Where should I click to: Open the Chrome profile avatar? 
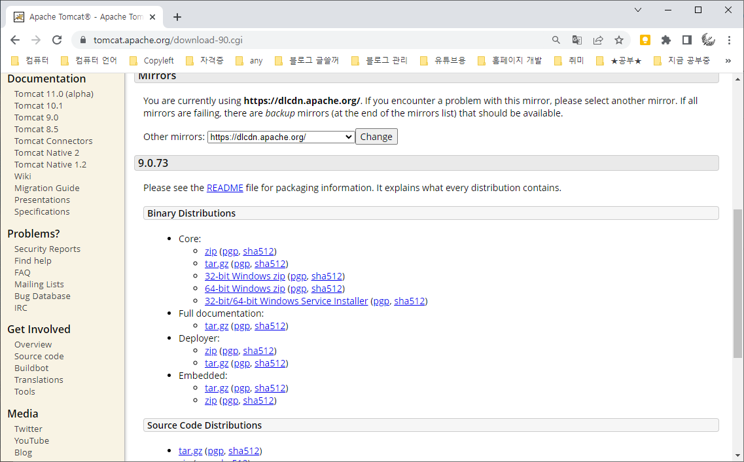(708, 41)
